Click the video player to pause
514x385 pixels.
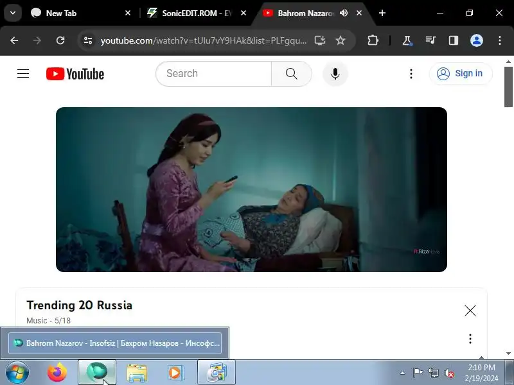pos(251,189)
